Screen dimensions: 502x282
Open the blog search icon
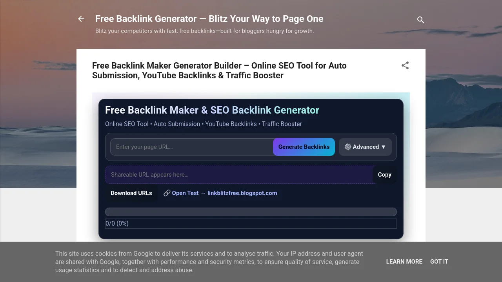point(420,20)
